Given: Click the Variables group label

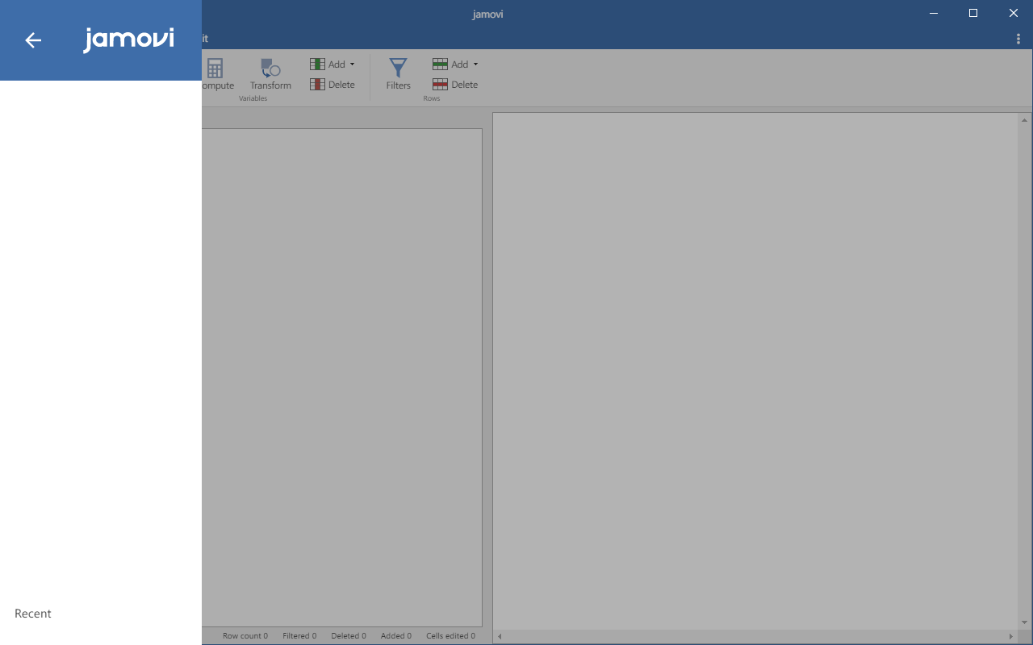Looking at the screenshot, I should [253, 98].
